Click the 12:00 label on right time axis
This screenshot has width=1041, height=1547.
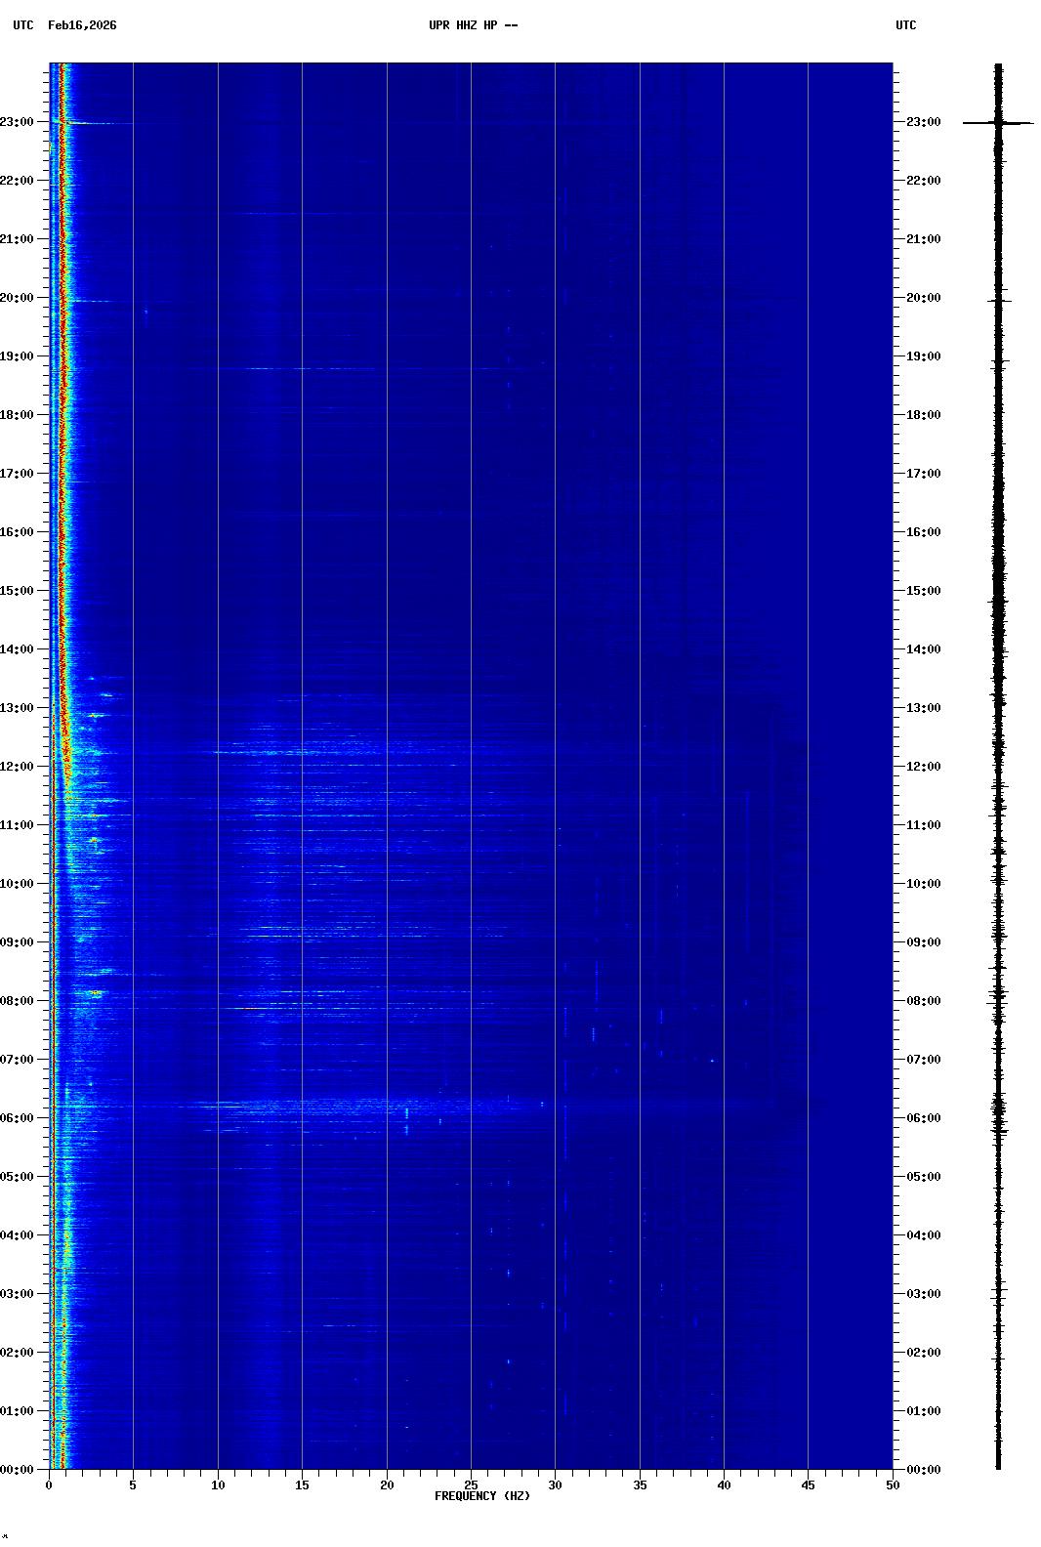coord(923,767)
